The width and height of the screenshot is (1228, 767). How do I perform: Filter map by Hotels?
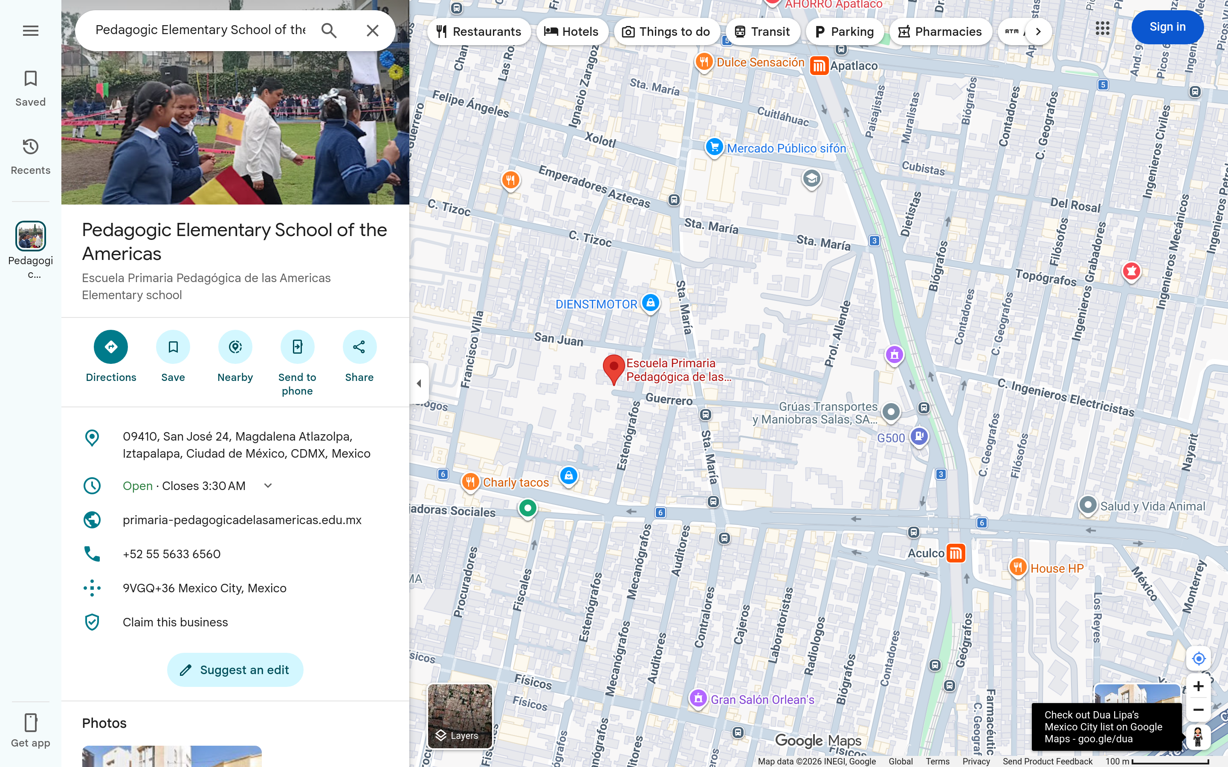[x=572, y=32]
